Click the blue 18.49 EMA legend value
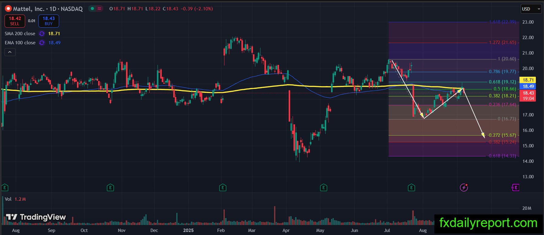Screen dimensions: 544x235 click(x=55, y=43)
